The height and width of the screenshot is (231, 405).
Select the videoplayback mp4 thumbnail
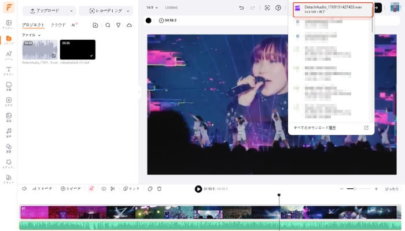78,50
